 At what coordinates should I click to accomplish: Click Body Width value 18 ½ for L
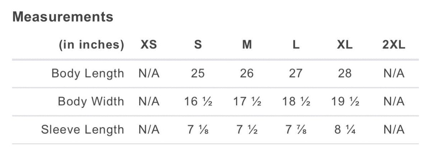click(x=296, y=102)
